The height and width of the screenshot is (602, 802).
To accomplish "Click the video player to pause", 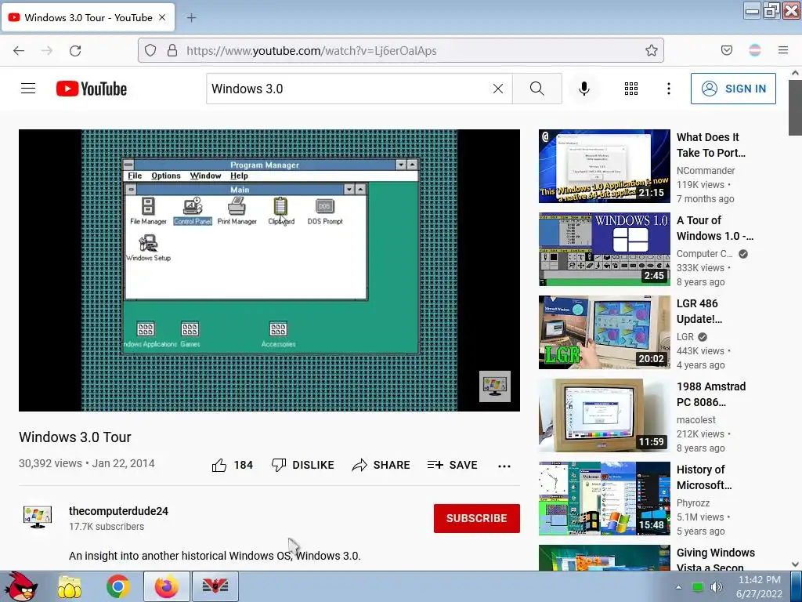I will point(269,270).
